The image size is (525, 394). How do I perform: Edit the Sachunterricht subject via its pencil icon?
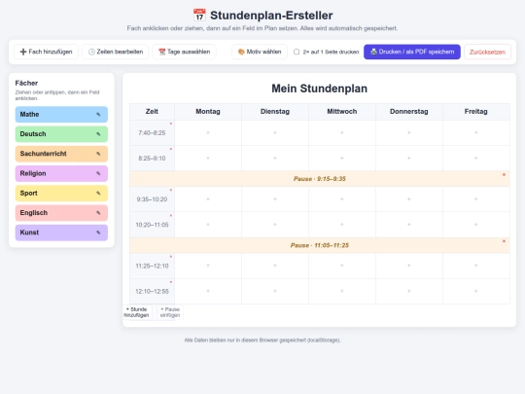pyautogui.click(x=98, y=154)
